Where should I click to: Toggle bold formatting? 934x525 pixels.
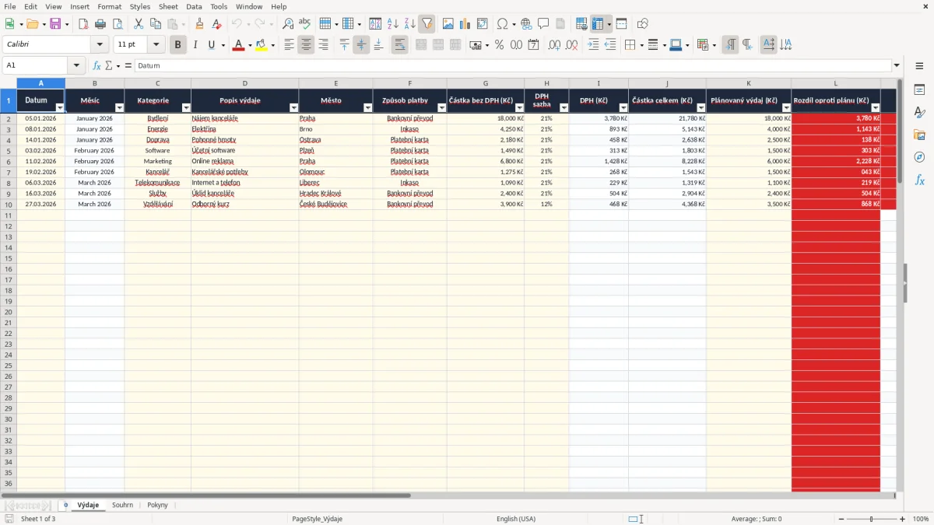click(177, 45)
